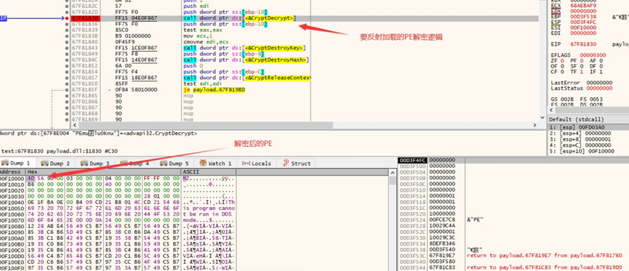Click the TF flag value
629x271 pixels.
coord(581,72)
